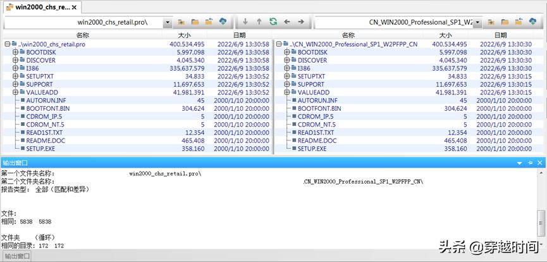Open the right pane folder path dropdown

tap(477, 22)
